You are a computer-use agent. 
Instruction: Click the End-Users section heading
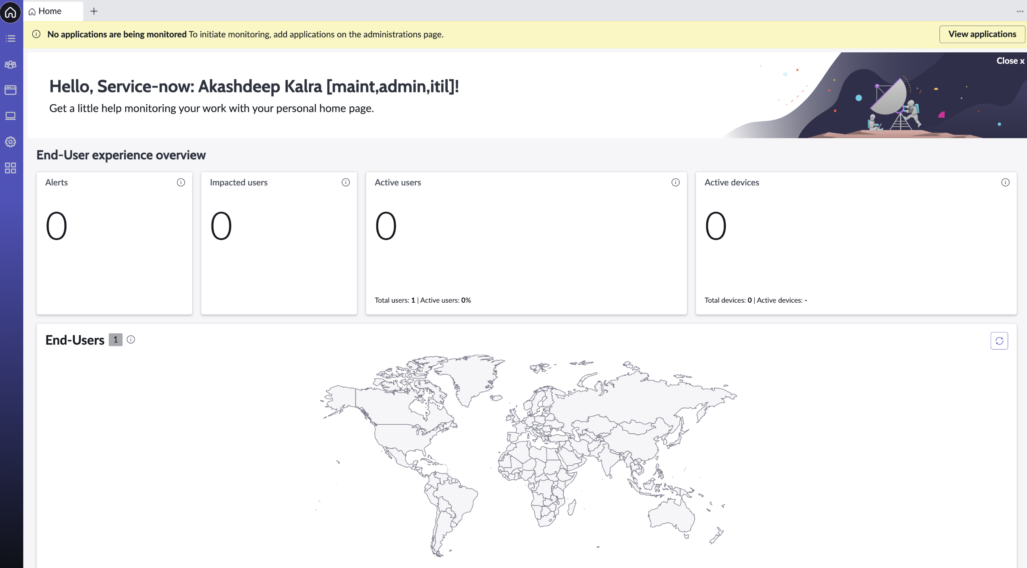[x=74, y=340]
